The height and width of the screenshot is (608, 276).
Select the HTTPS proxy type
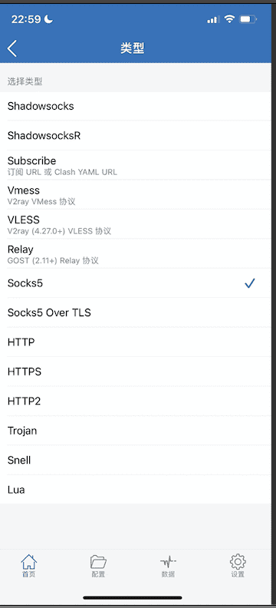[136, 372]
